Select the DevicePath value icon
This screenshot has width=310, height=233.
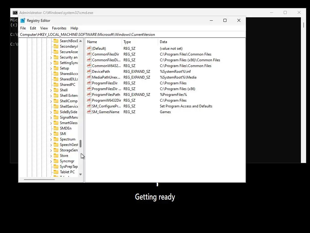point(89,71)
